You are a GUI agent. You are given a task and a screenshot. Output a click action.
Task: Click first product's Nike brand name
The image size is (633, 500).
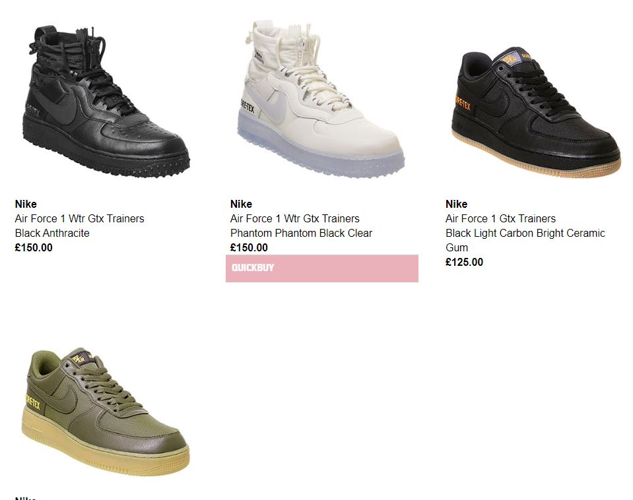point(26,204)
